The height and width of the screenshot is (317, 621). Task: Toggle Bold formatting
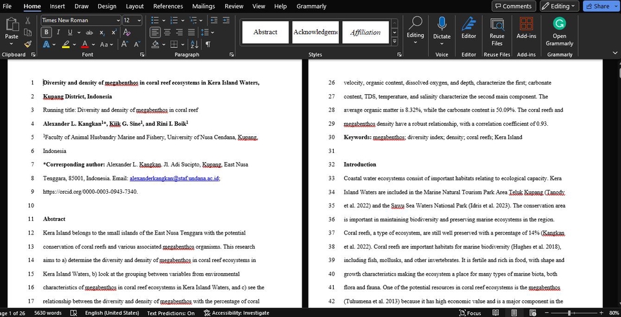(47, 32)
